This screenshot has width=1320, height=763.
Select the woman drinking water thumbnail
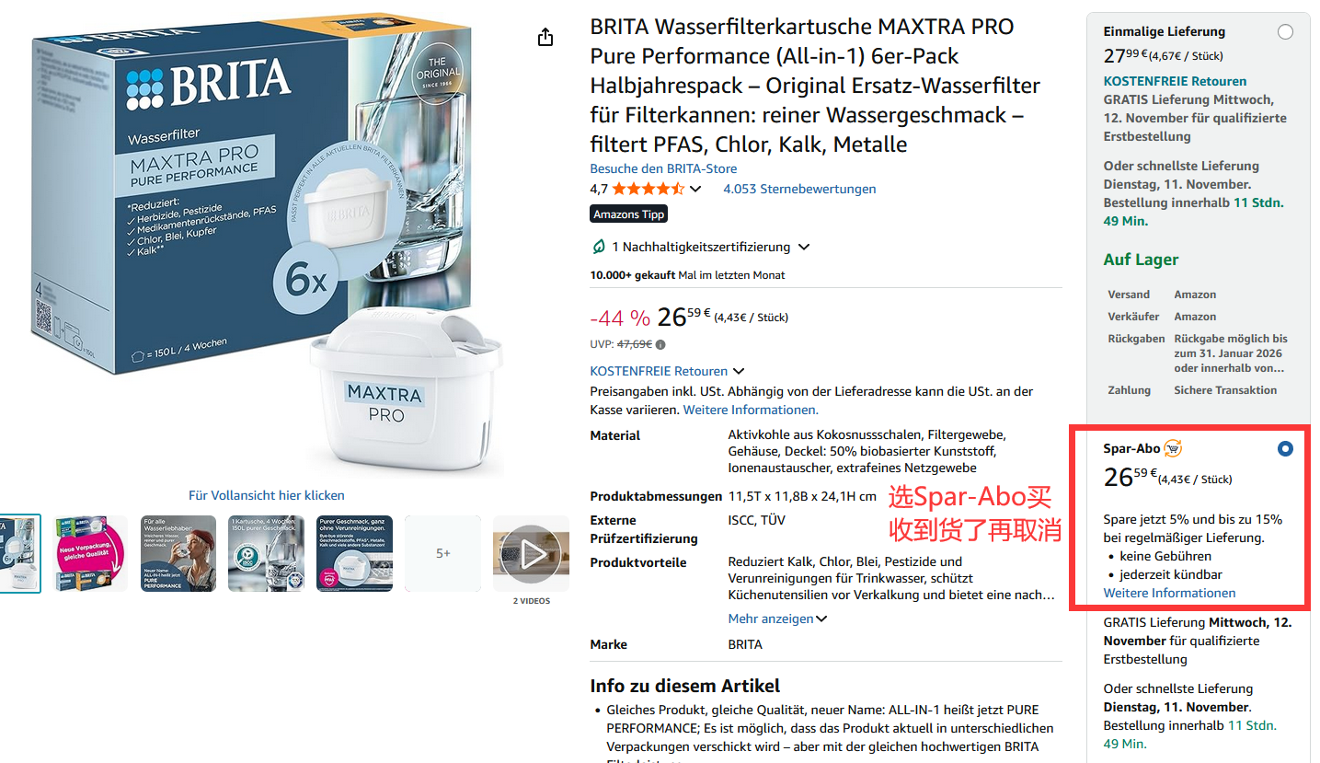(x=178, y=553)
